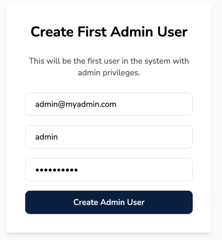222x240 pixels.
Task: Click the email field containing admin@myadmin.com
Action: [109, 104]
